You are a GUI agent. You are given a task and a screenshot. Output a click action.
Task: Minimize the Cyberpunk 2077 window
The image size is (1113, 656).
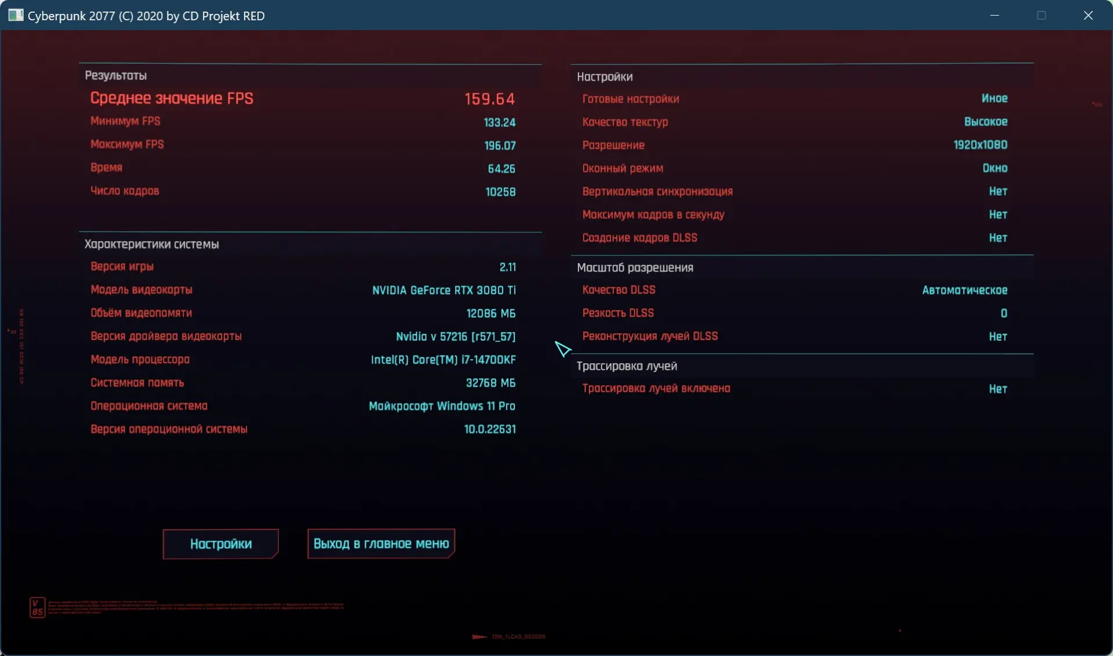[x=995, y=16]
